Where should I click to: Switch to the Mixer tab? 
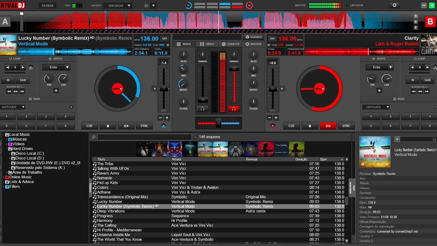tap(184, 44)
